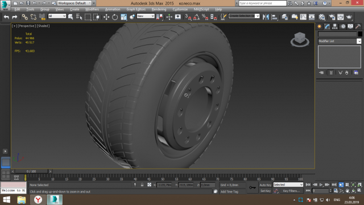Expand the Modifier List dropdown
The height and width of the screenshot is (205, 364).
pos(340,41)
